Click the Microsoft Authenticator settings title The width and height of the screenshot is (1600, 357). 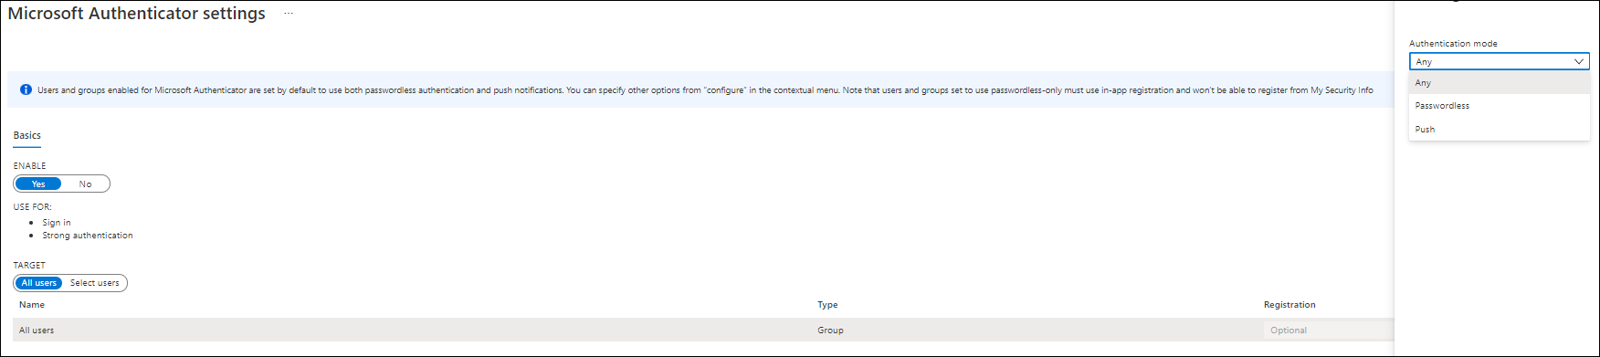(x=137, y=14)
